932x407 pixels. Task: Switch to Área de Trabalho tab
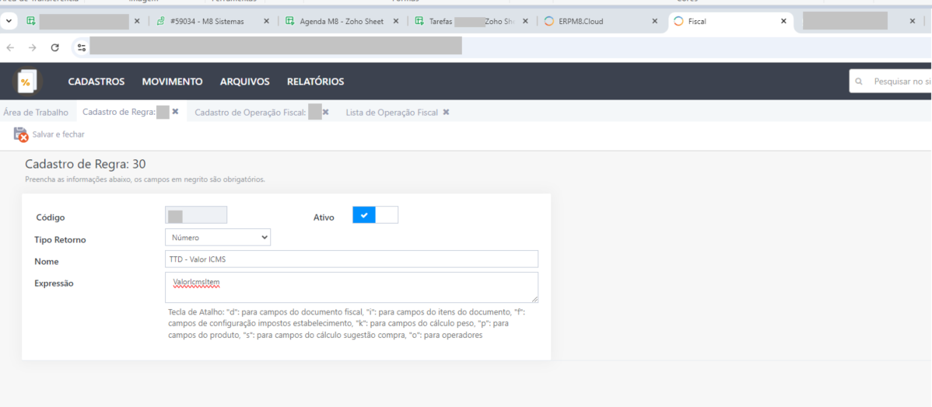coord(36,112)
